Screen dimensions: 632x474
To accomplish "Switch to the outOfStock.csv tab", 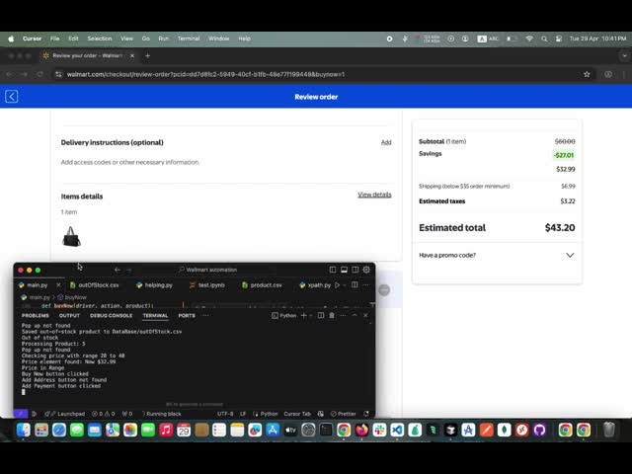I will (x=95, y=285).
